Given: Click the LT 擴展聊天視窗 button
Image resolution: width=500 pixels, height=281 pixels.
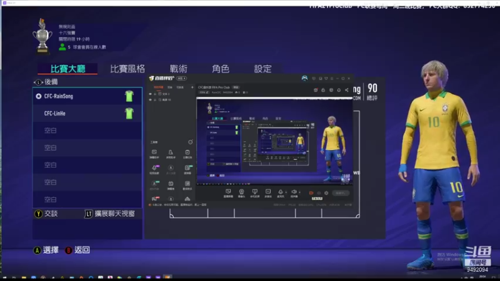Looking at the screenshot, I should pos(110,214).
